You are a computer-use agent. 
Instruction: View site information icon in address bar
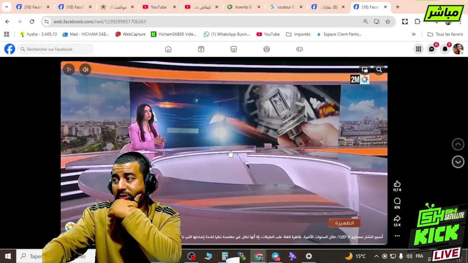pyautogui.click(x=46, y=22)
